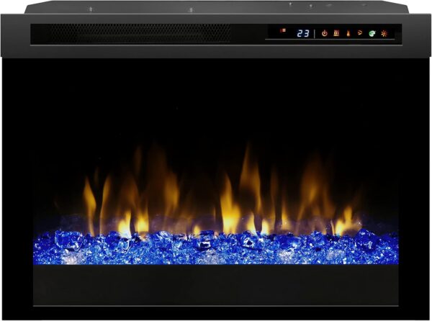Image resolution: width=432 pixels, height=321 pixels.
Task: Click the black glass above the flames
Action: click(216, 101)
